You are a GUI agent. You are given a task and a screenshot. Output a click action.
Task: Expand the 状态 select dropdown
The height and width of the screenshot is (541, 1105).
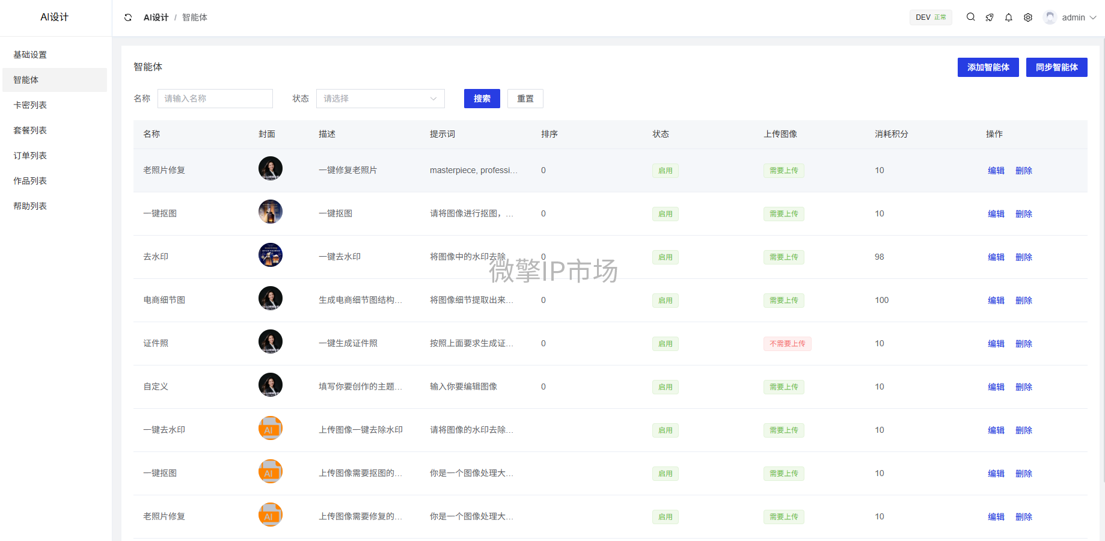point(380,99)
